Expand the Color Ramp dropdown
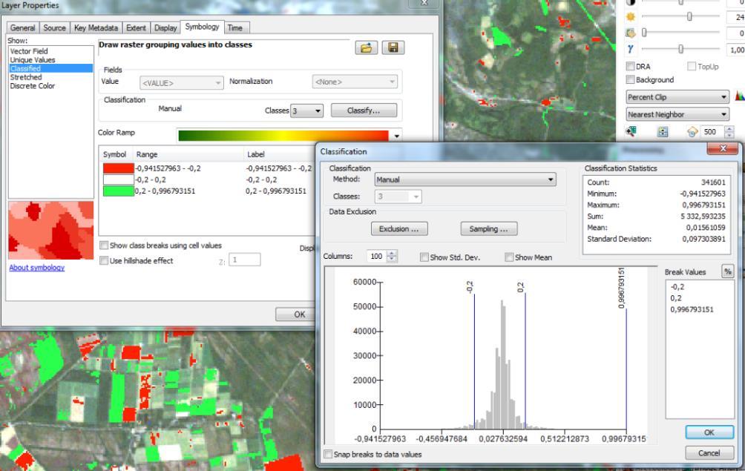This screenshot has height=471, width=745. click(397, 136)
